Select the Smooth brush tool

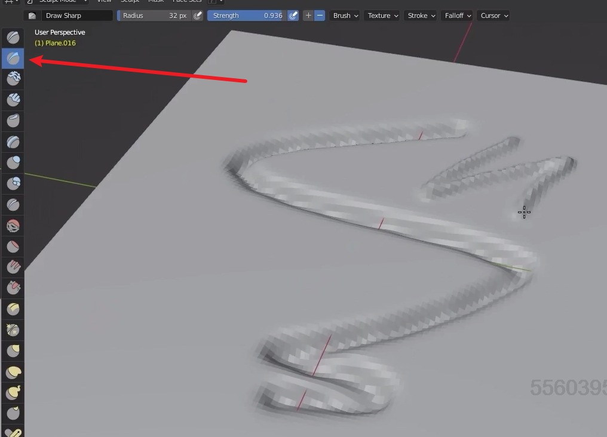click(x=13, y=226)
